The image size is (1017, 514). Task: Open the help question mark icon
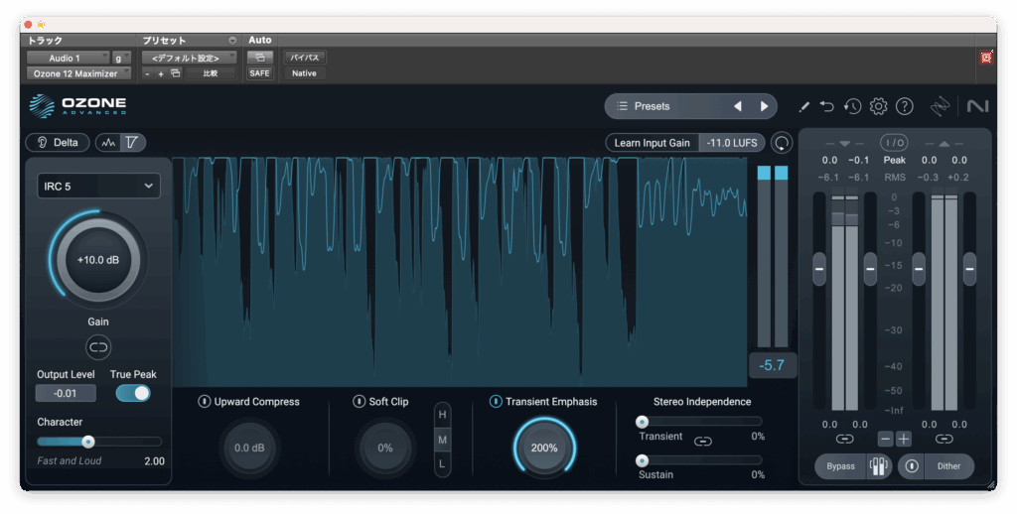coord(904,106)
